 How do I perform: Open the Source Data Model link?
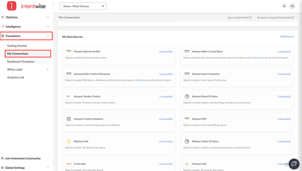tap(239, 18)
